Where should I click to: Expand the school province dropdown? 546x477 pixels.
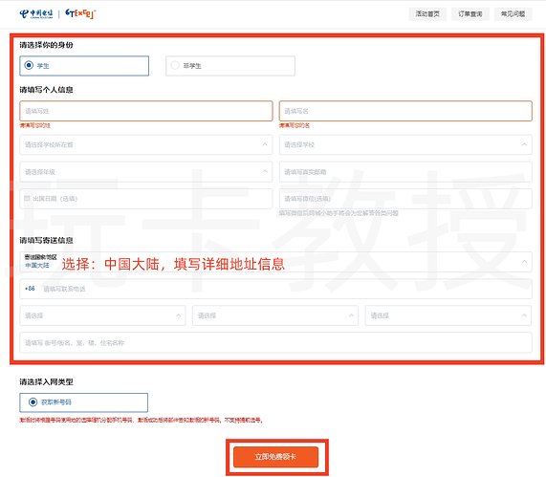coord(146,144)
